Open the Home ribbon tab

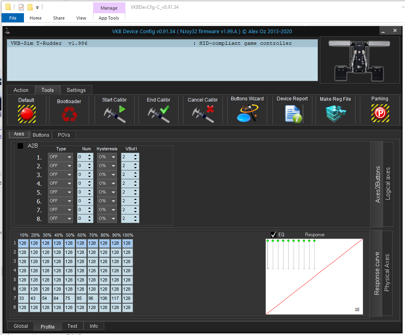(x=36, y=18)
